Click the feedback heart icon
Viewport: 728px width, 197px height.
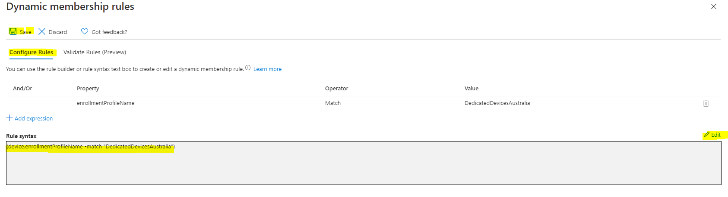[85, 31]
